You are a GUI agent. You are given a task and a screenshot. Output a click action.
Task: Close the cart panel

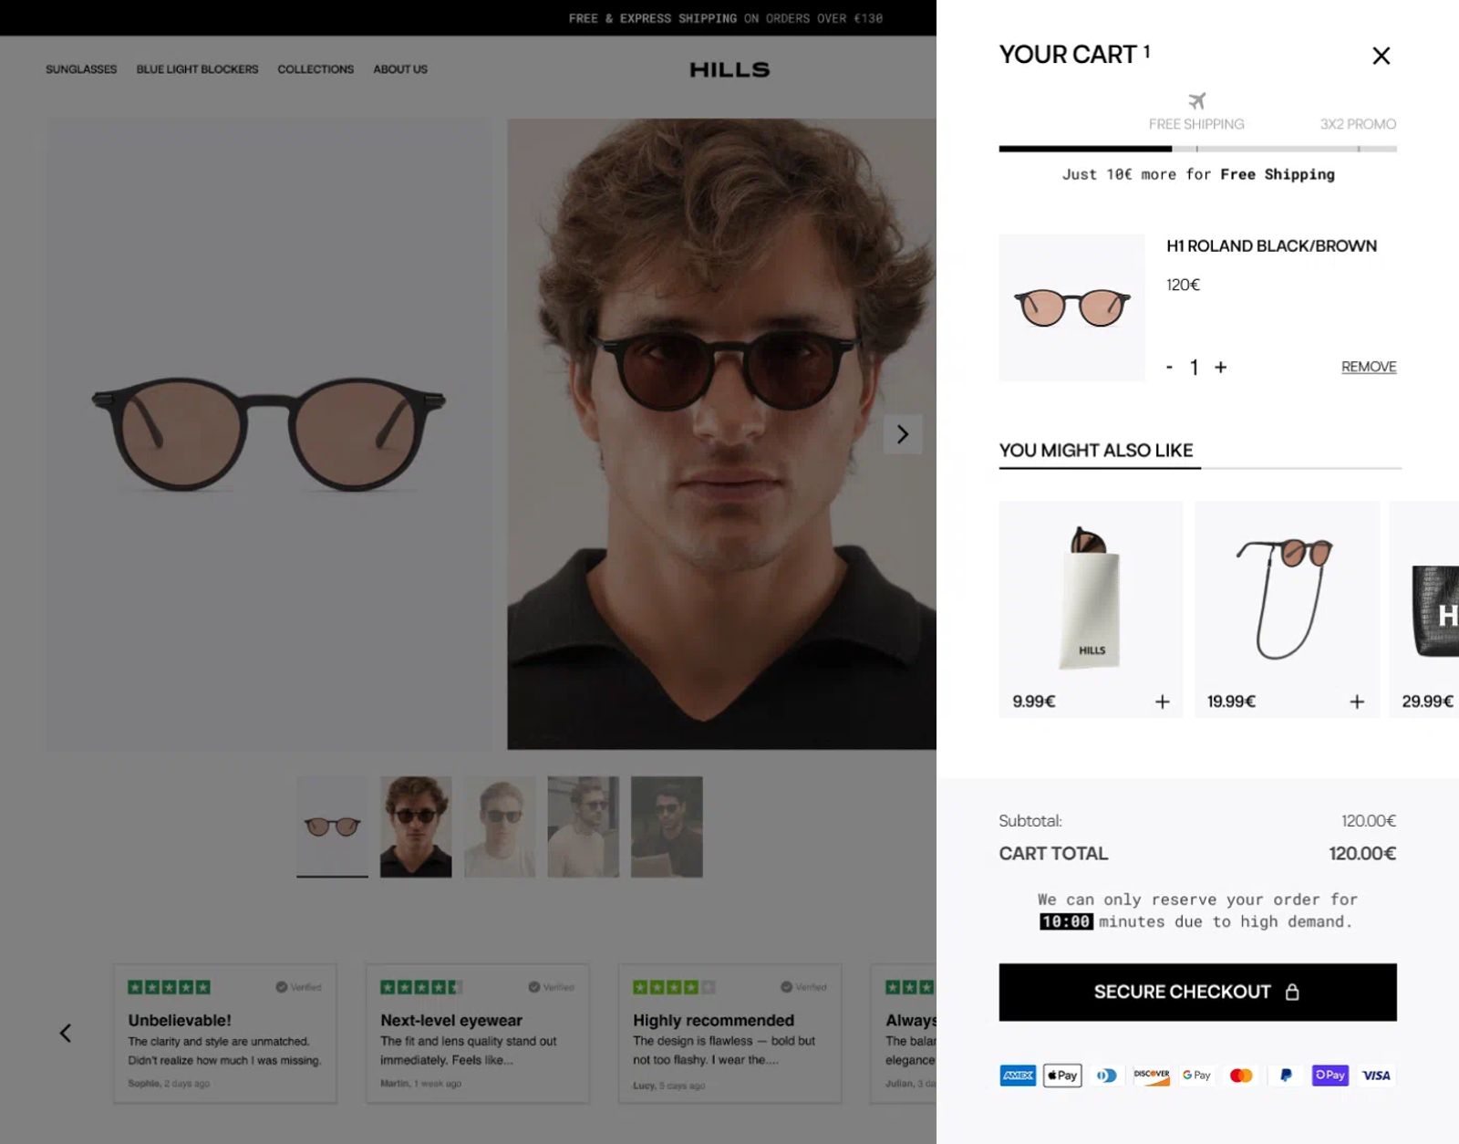(x=1381, y=56)
